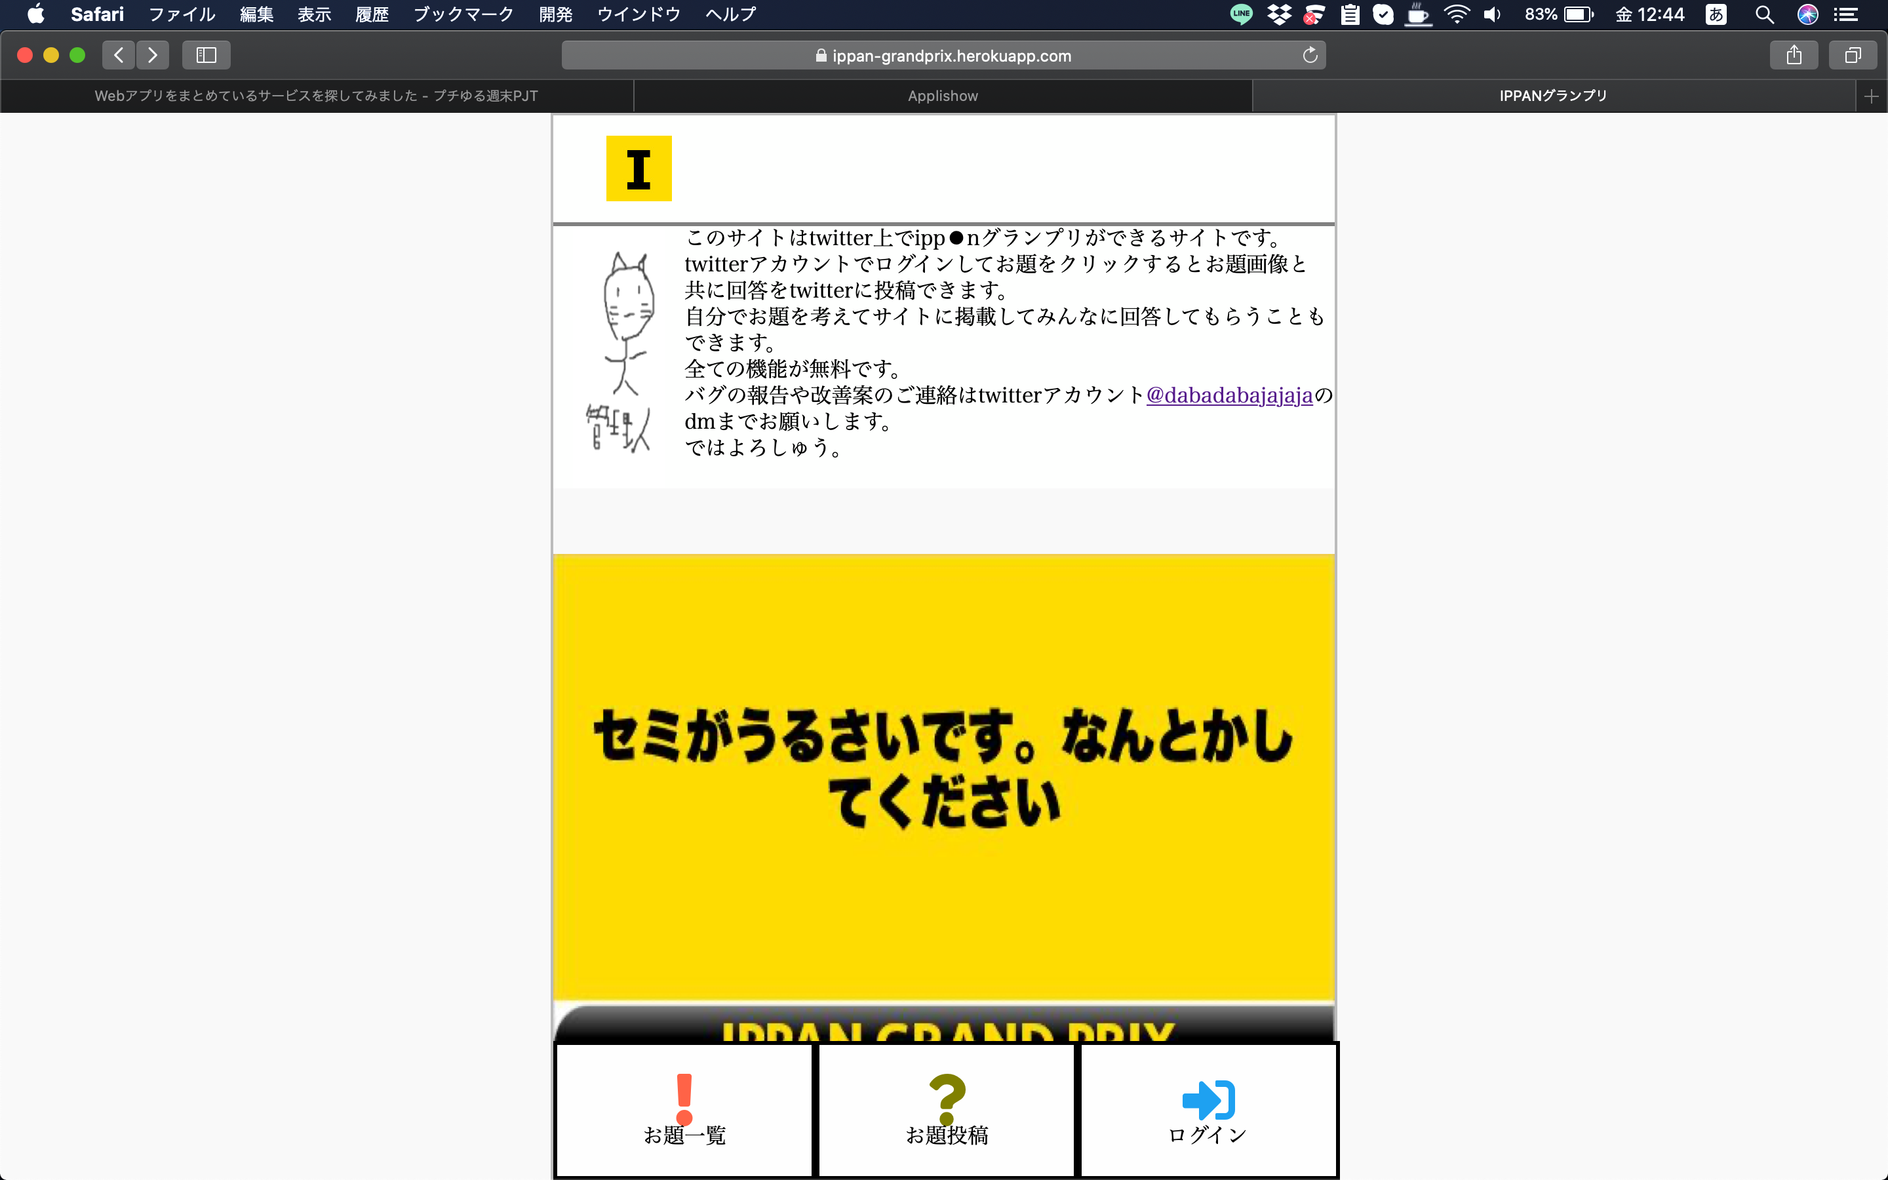Toggle Dropbox status menu in menu bar
Image resolution: width=1888 pixels, height=1180 pixels.
tap(1279, 14)
